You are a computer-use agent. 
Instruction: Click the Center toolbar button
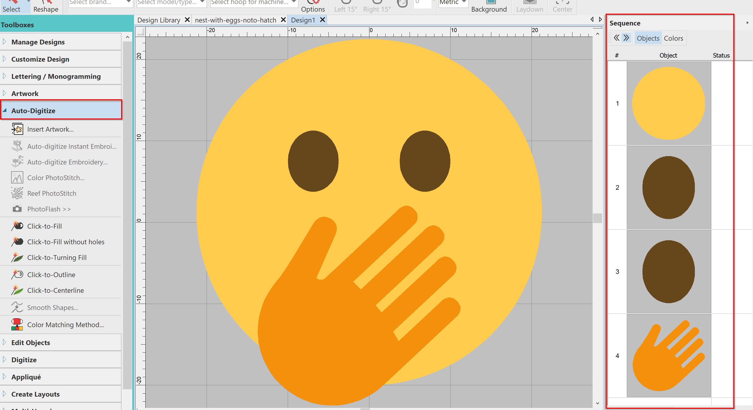562,6
